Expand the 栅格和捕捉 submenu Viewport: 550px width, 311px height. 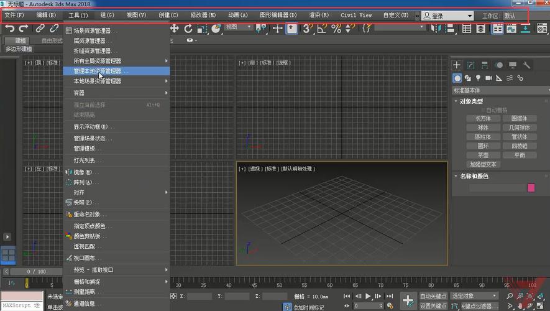[x=116, y=282]
